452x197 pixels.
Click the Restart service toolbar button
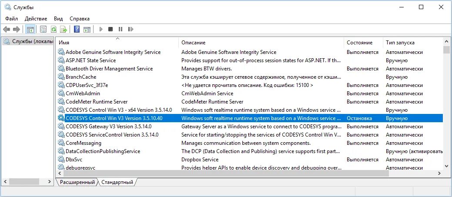pos(131,29)
